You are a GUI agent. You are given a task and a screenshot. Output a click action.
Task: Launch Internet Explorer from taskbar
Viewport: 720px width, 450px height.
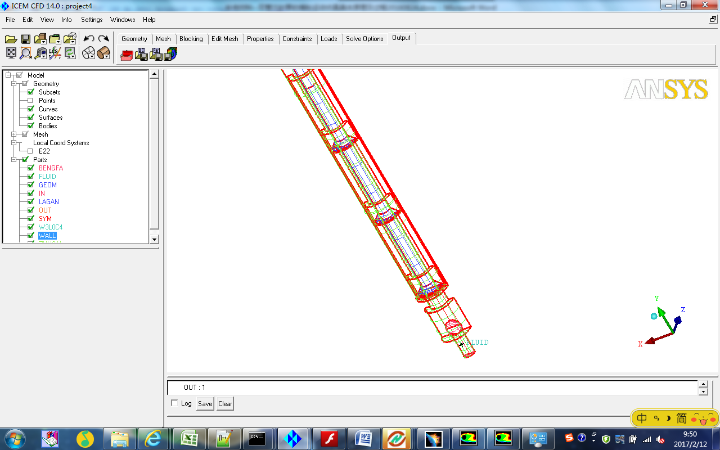154,439
